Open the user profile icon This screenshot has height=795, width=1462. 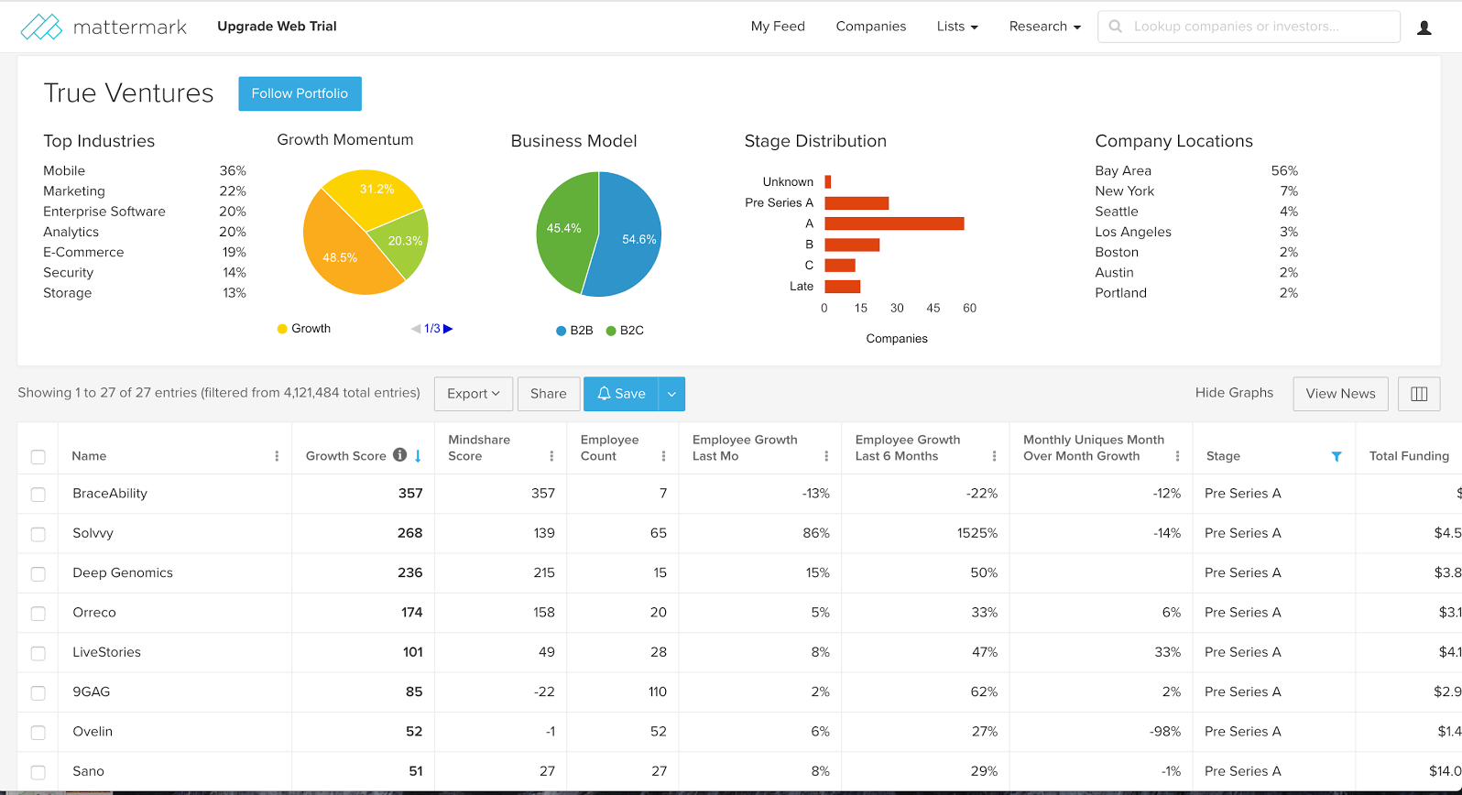[1424, 27]
